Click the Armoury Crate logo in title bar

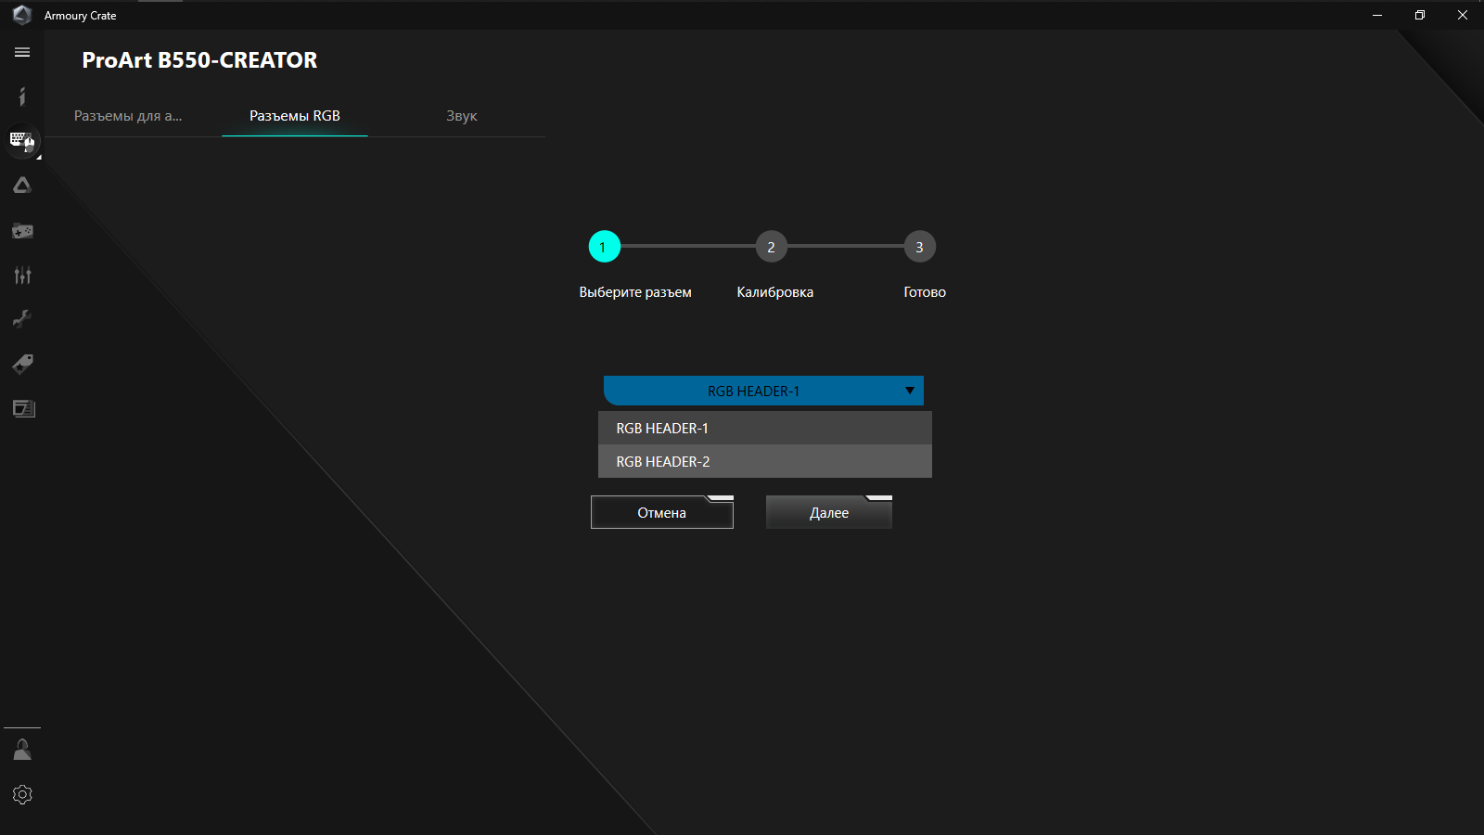point(22,15)
